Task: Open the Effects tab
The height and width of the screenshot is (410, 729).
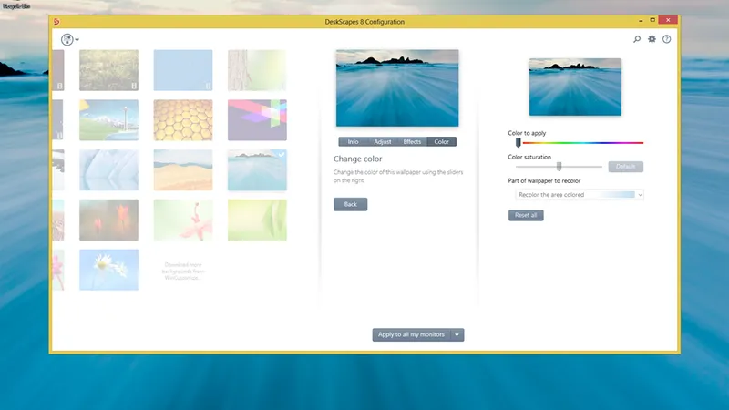Action: pos(412,142)
